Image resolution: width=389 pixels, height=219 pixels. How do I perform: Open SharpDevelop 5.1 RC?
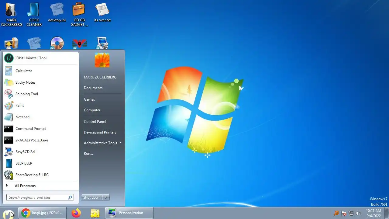40,175
